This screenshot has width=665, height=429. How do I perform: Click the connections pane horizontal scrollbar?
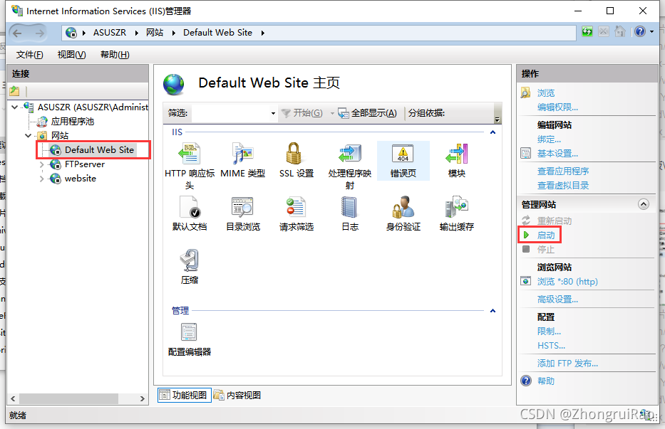(x=68, y=398)
